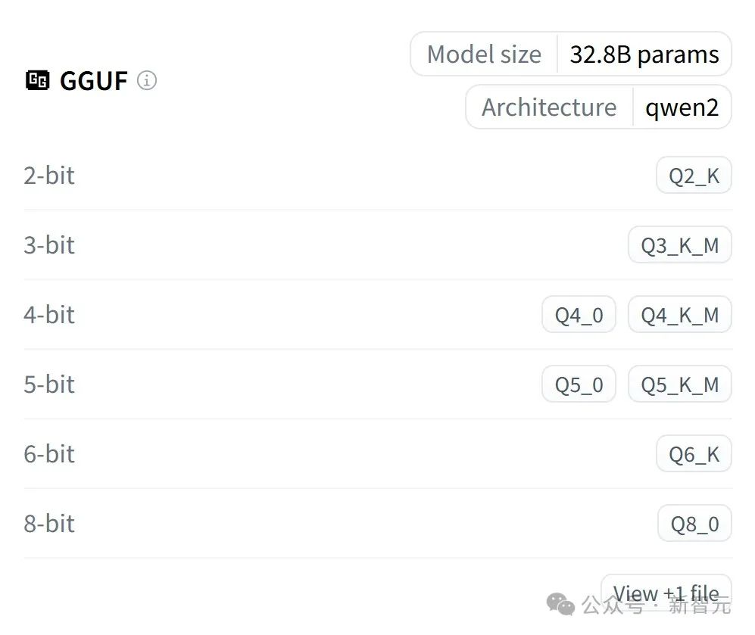This screenshot has height=635, width=755.
Task: Click the qwen2 architecture value
Action: (682, 107)
